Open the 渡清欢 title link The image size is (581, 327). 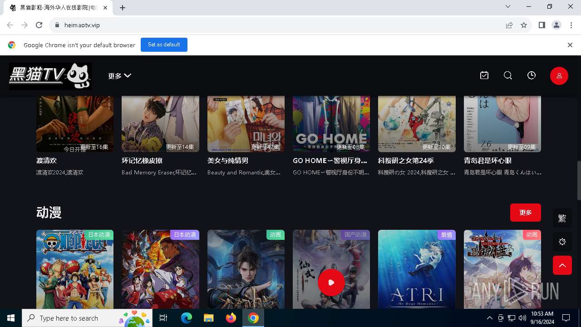[x=47, y=161]
